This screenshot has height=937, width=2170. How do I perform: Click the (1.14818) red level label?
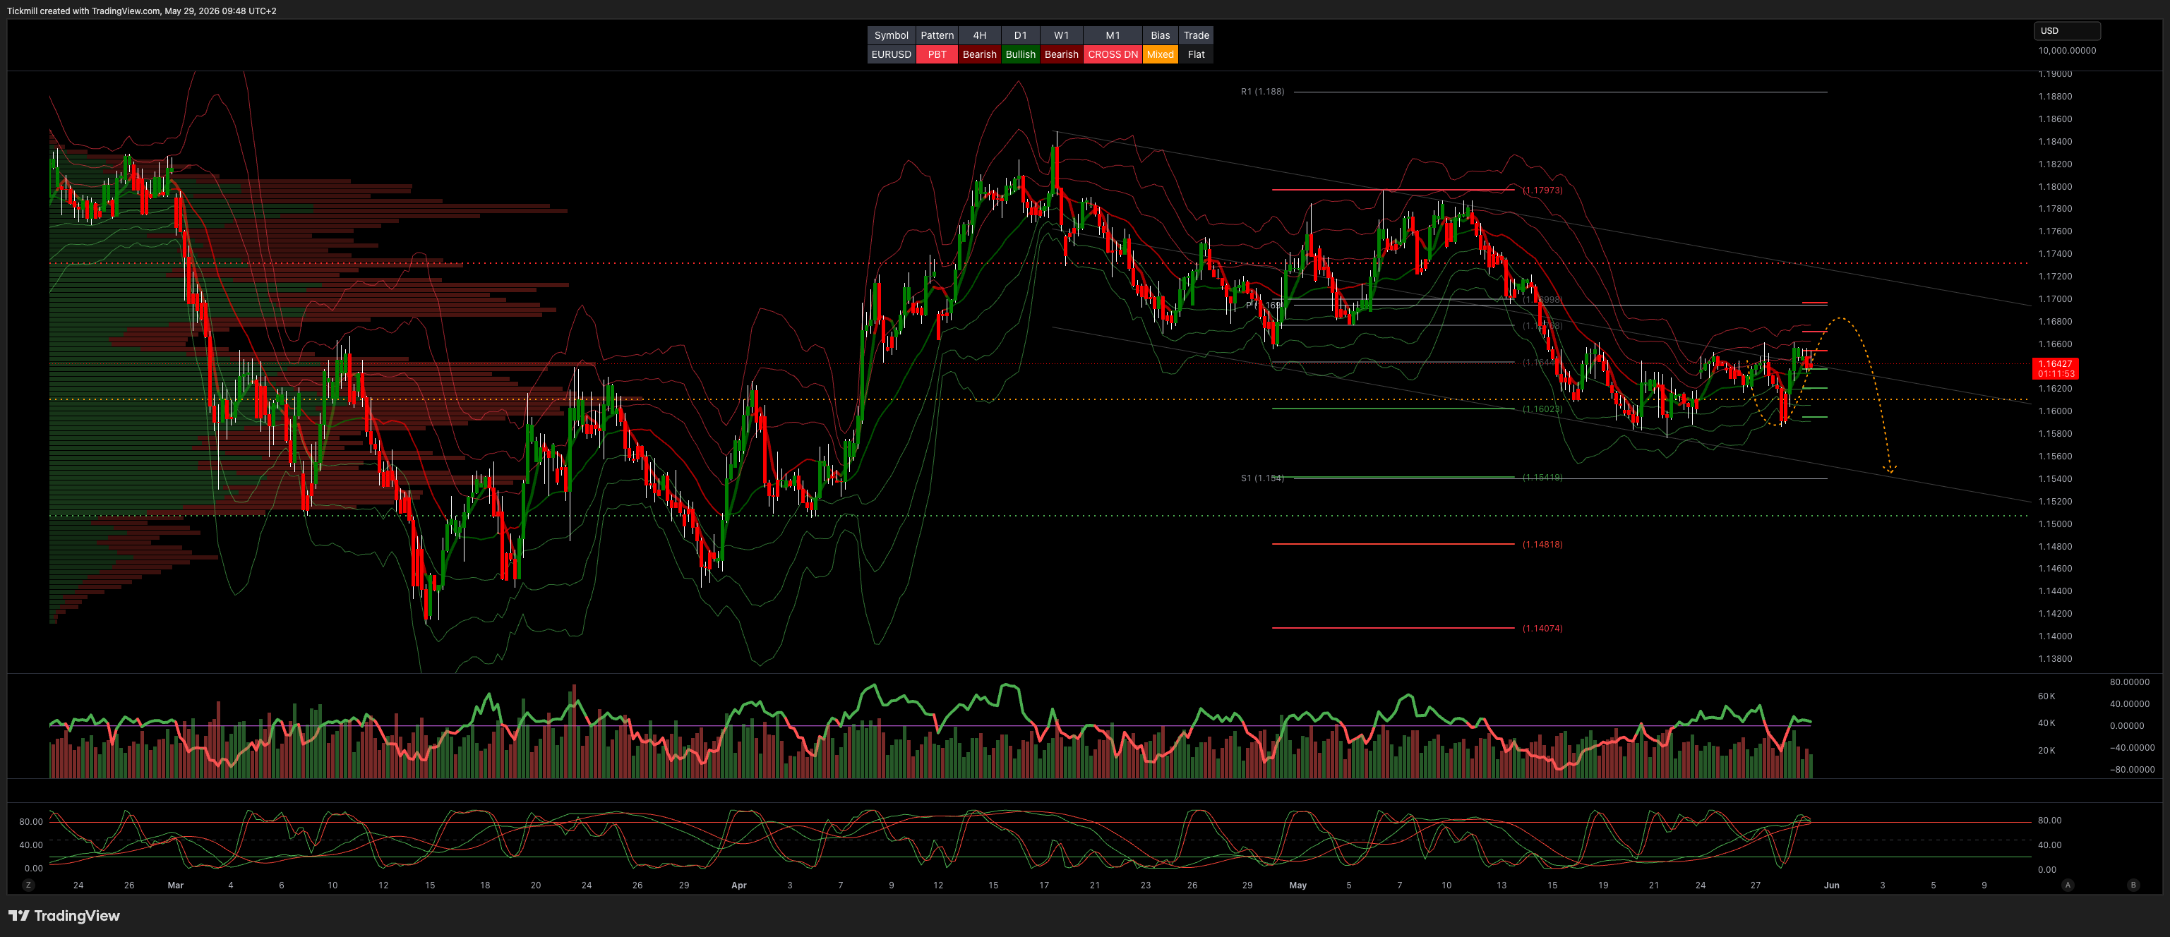pos(1542,545)
